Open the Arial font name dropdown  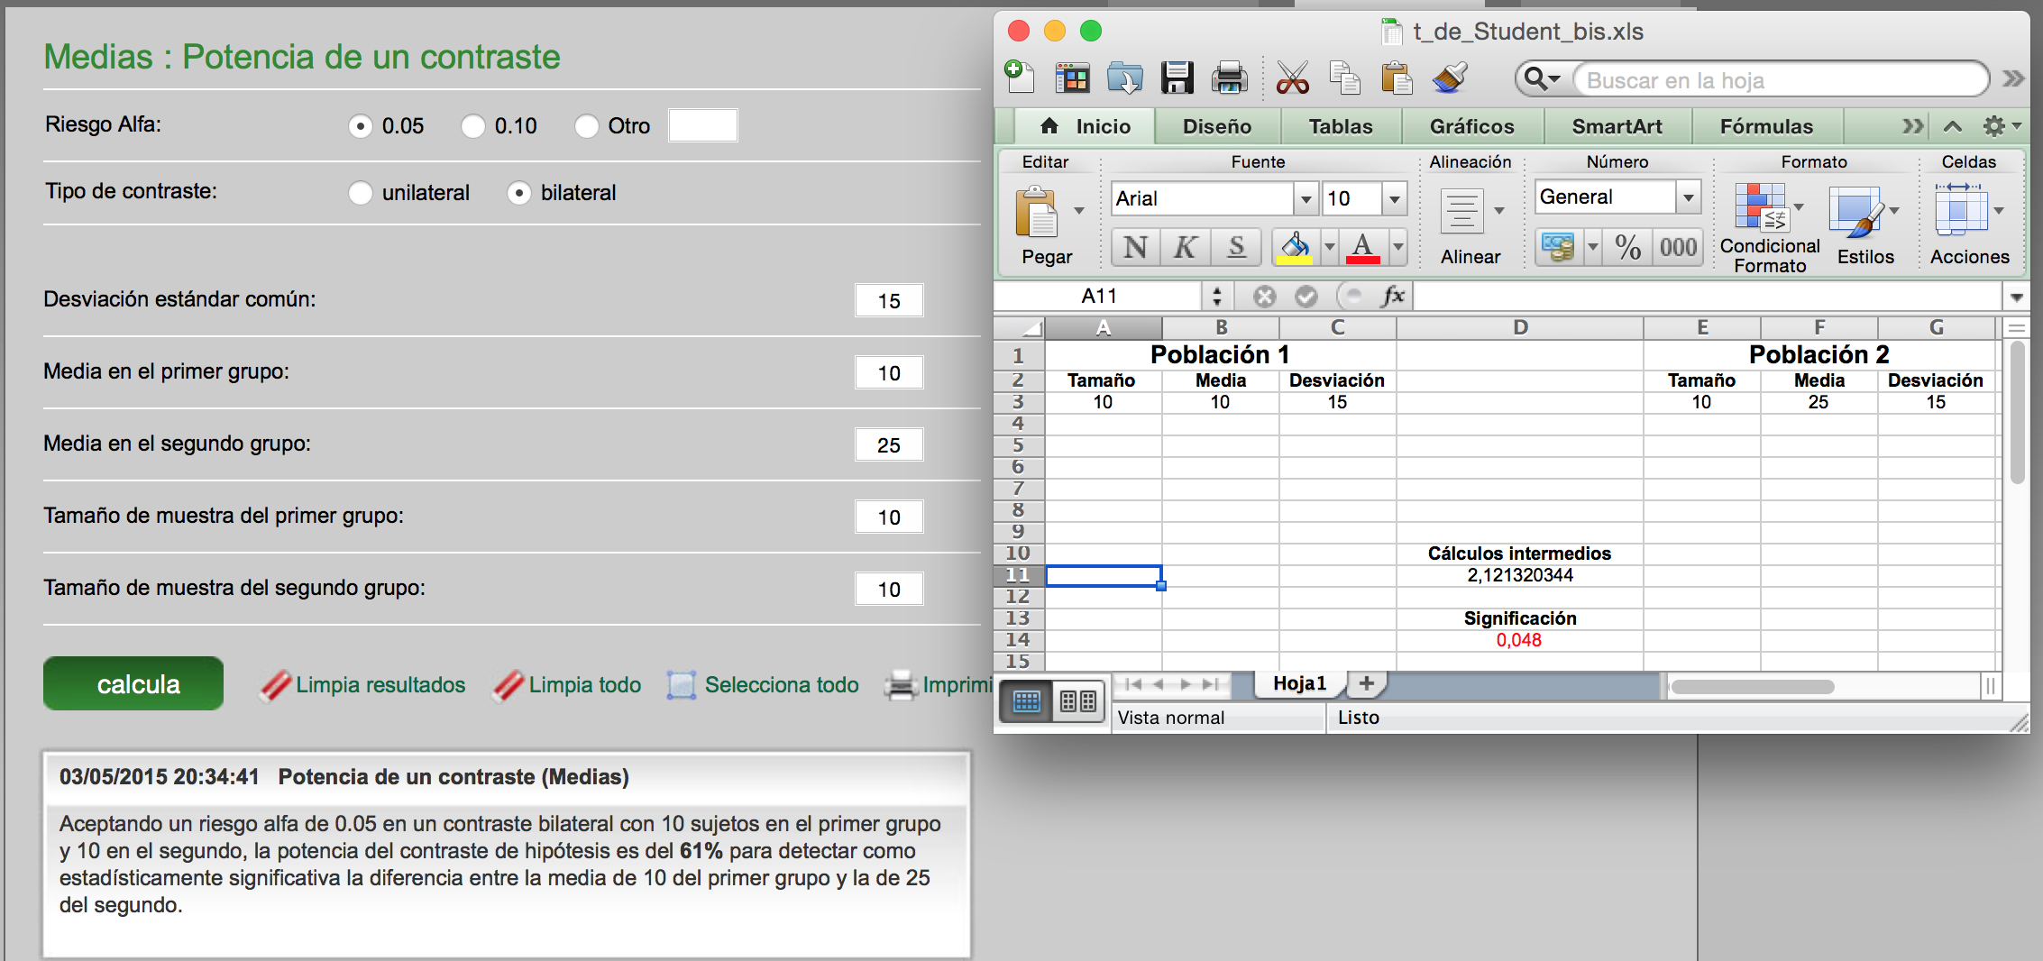tap(1306, 198)
